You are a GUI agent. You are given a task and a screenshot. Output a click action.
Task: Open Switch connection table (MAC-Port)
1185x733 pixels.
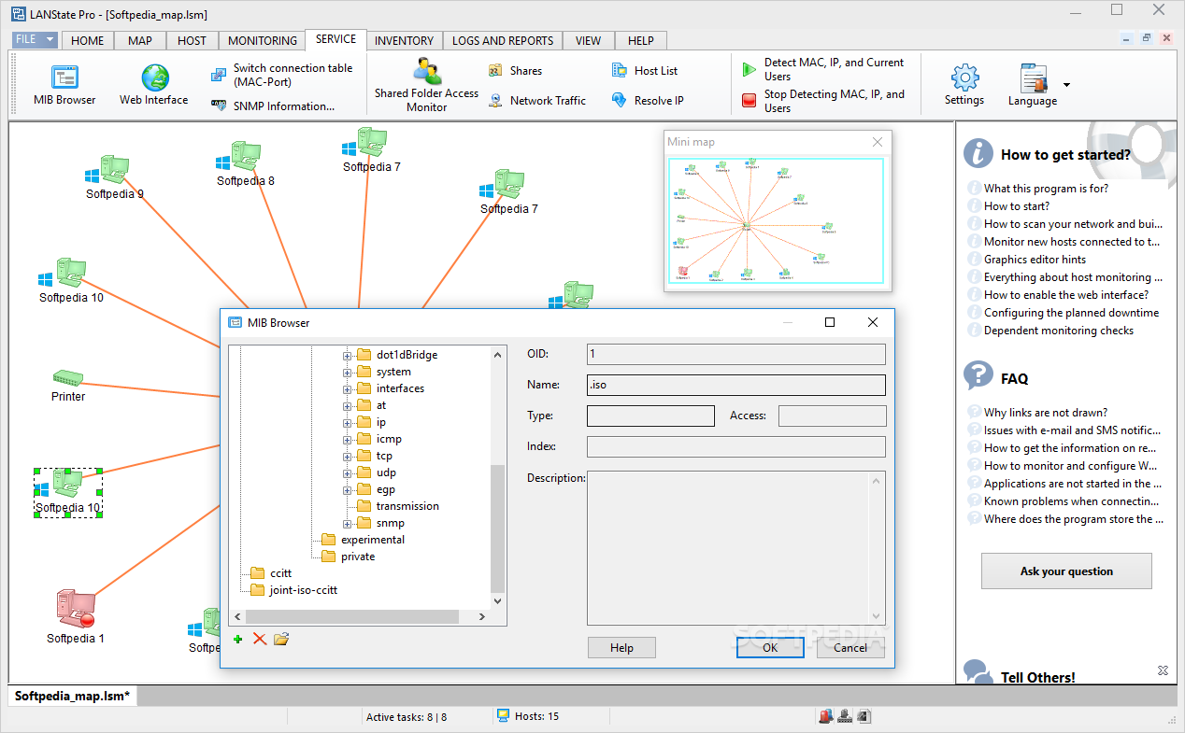coord(283,75)
